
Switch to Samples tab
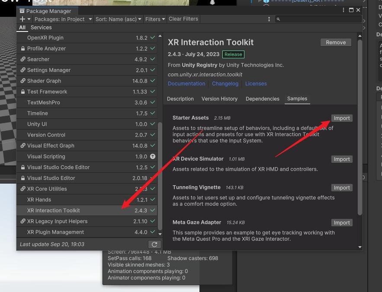click(297, 99)
